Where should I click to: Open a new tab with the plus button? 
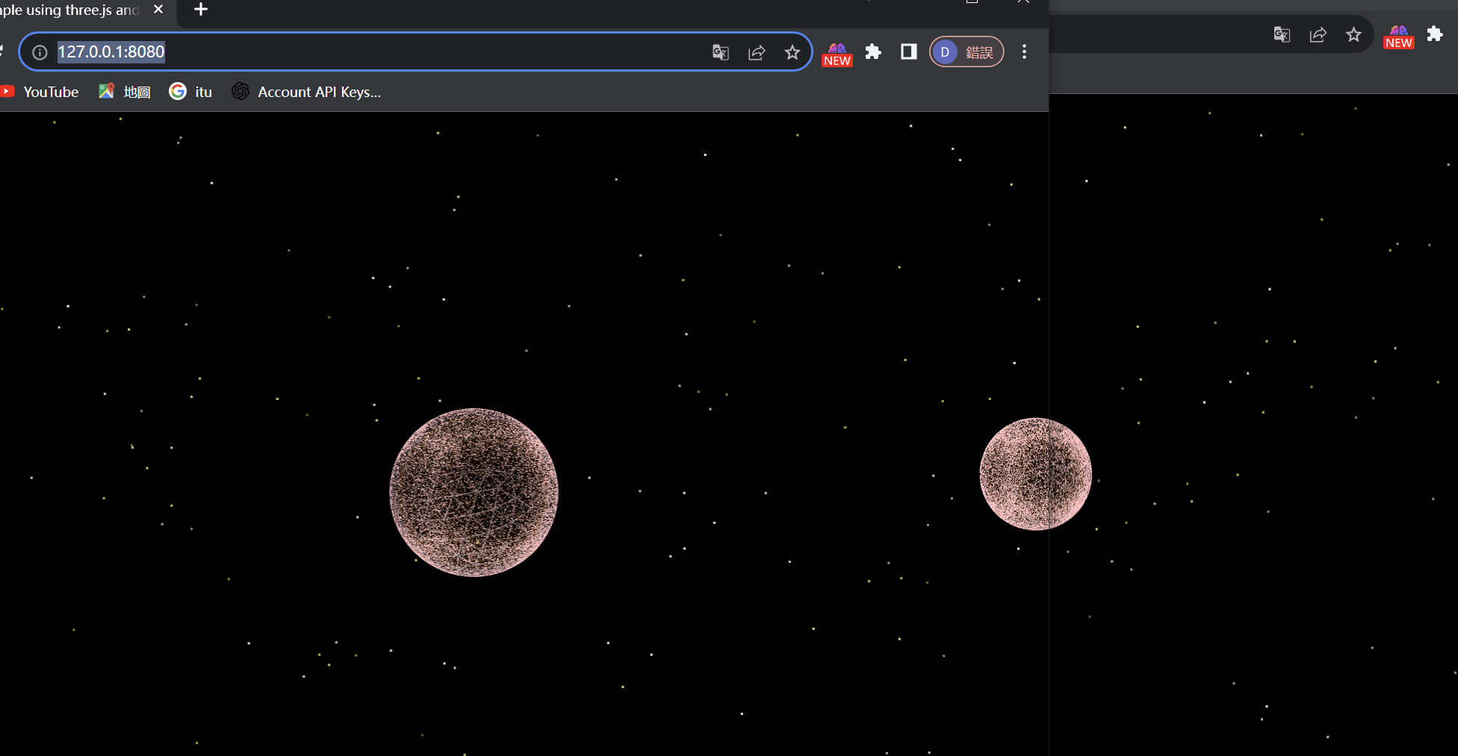pos(199,10)
